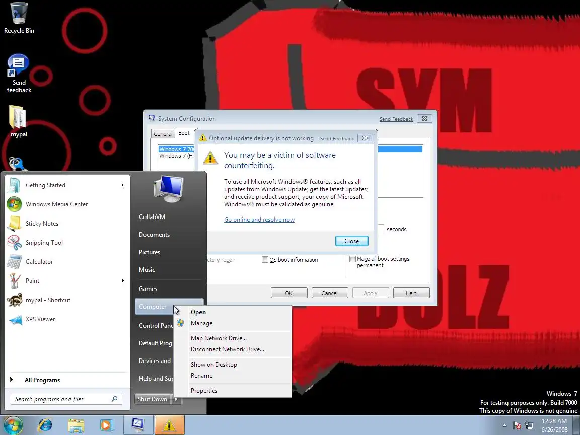The height and width of the screenshot is (435, 580).
Task: Open the Shut Down options arrow
Action: [176, 399]
